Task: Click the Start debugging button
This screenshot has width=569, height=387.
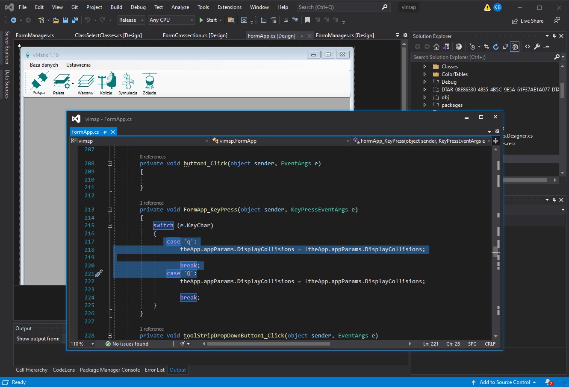Action: click(208, 20)
